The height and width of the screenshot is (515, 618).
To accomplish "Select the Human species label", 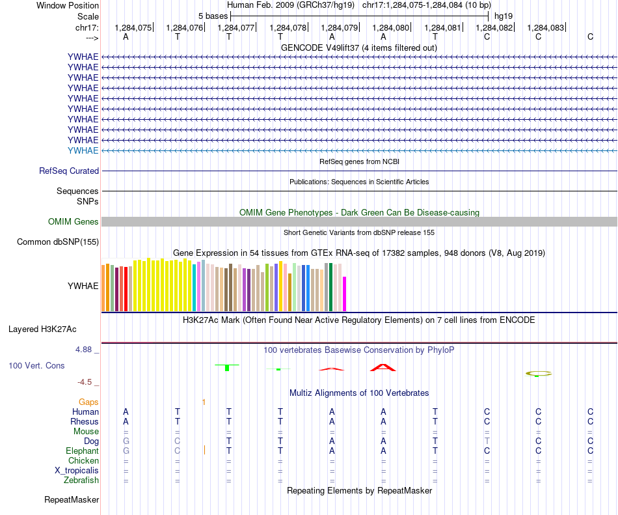I will 85,411.
